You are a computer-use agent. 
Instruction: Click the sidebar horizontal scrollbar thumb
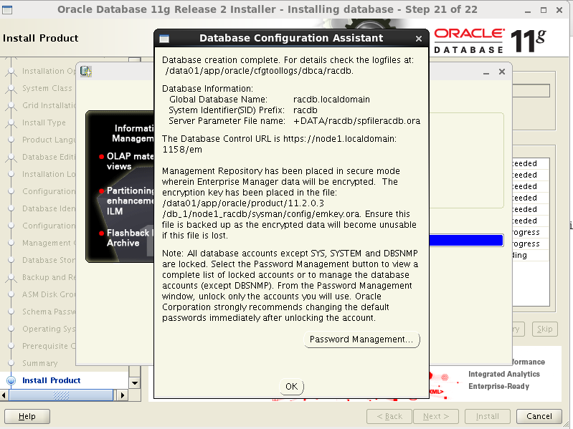click(x=61, y=395)
